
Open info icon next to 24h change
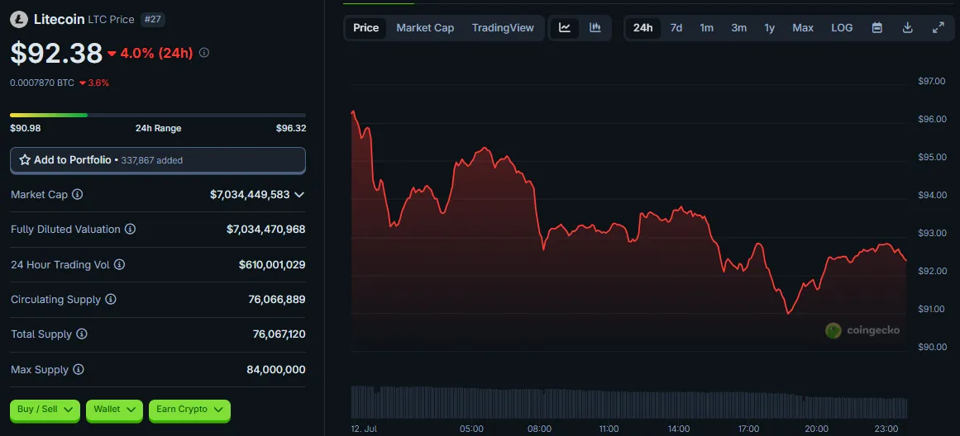(204, 53)
